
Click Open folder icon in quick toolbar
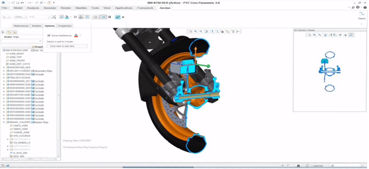click(x=13, y=2)
